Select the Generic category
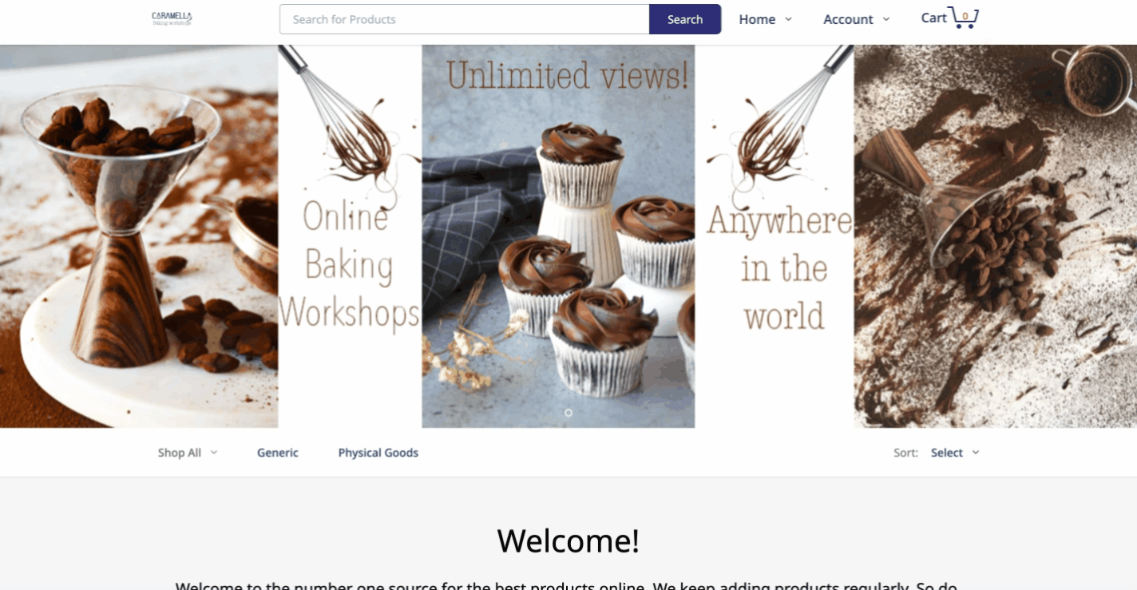 (278, 453)
